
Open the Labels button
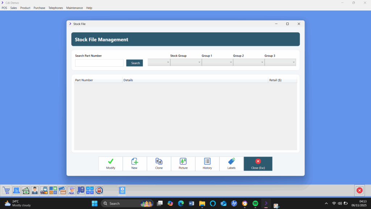point(231,164)
